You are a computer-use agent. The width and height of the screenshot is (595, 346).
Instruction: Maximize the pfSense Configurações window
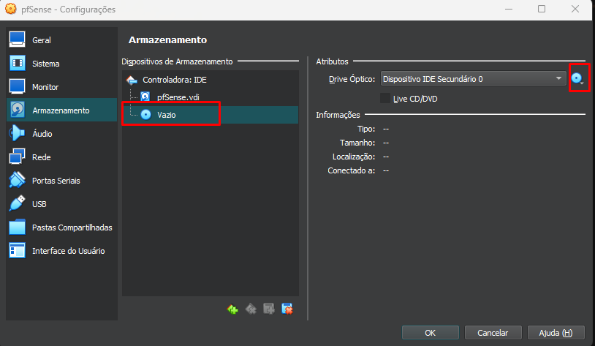point(542,9)
